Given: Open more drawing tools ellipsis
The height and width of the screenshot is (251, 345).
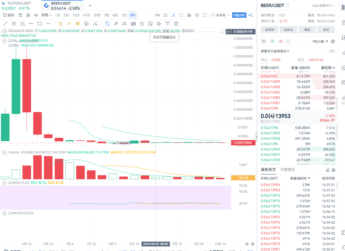Looking at the screenshot, I should point(48,24).
